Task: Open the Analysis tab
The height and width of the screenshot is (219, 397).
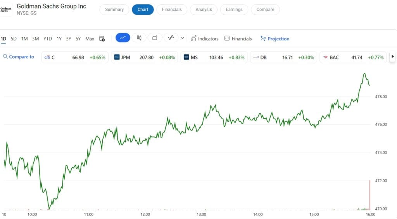Action: tap(204, 10)
